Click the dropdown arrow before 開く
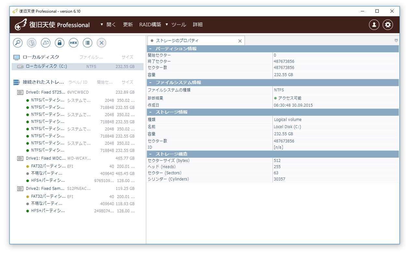Screen dimensions: 406x253 click(102, 25)
